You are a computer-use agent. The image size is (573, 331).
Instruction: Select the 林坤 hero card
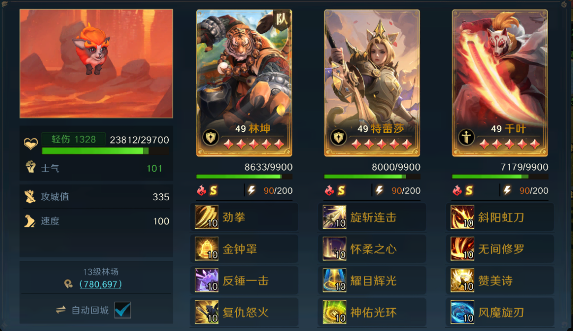[x=244, y=83]
